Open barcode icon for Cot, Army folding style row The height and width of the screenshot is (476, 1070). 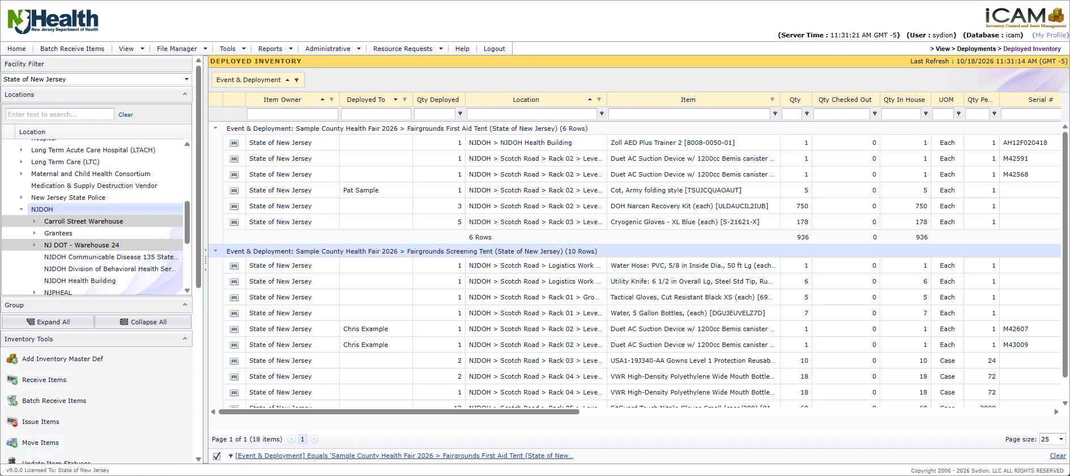[x=234, y=191]
